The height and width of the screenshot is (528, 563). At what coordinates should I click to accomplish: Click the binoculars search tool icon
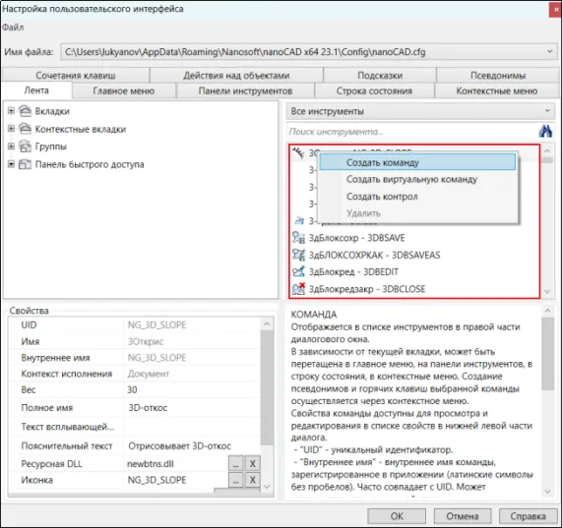pyautogui.click(x=545, y=132)
